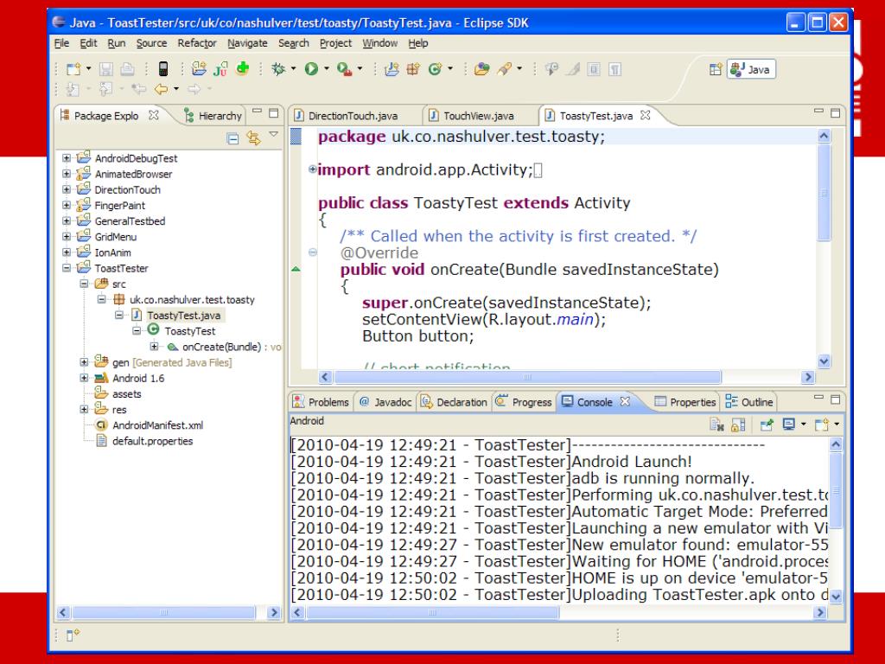Click the Scroll Lock console icon
This screenshot has width=885, height=664.
[x=738, y=425]
